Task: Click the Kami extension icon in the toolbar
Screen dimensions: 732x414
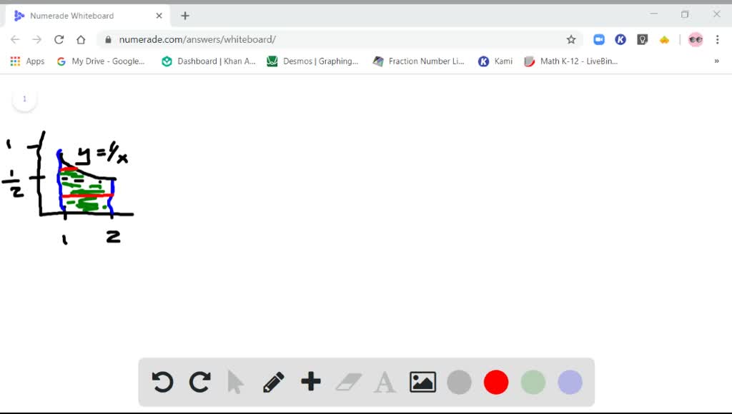Action: pos(620,39)
